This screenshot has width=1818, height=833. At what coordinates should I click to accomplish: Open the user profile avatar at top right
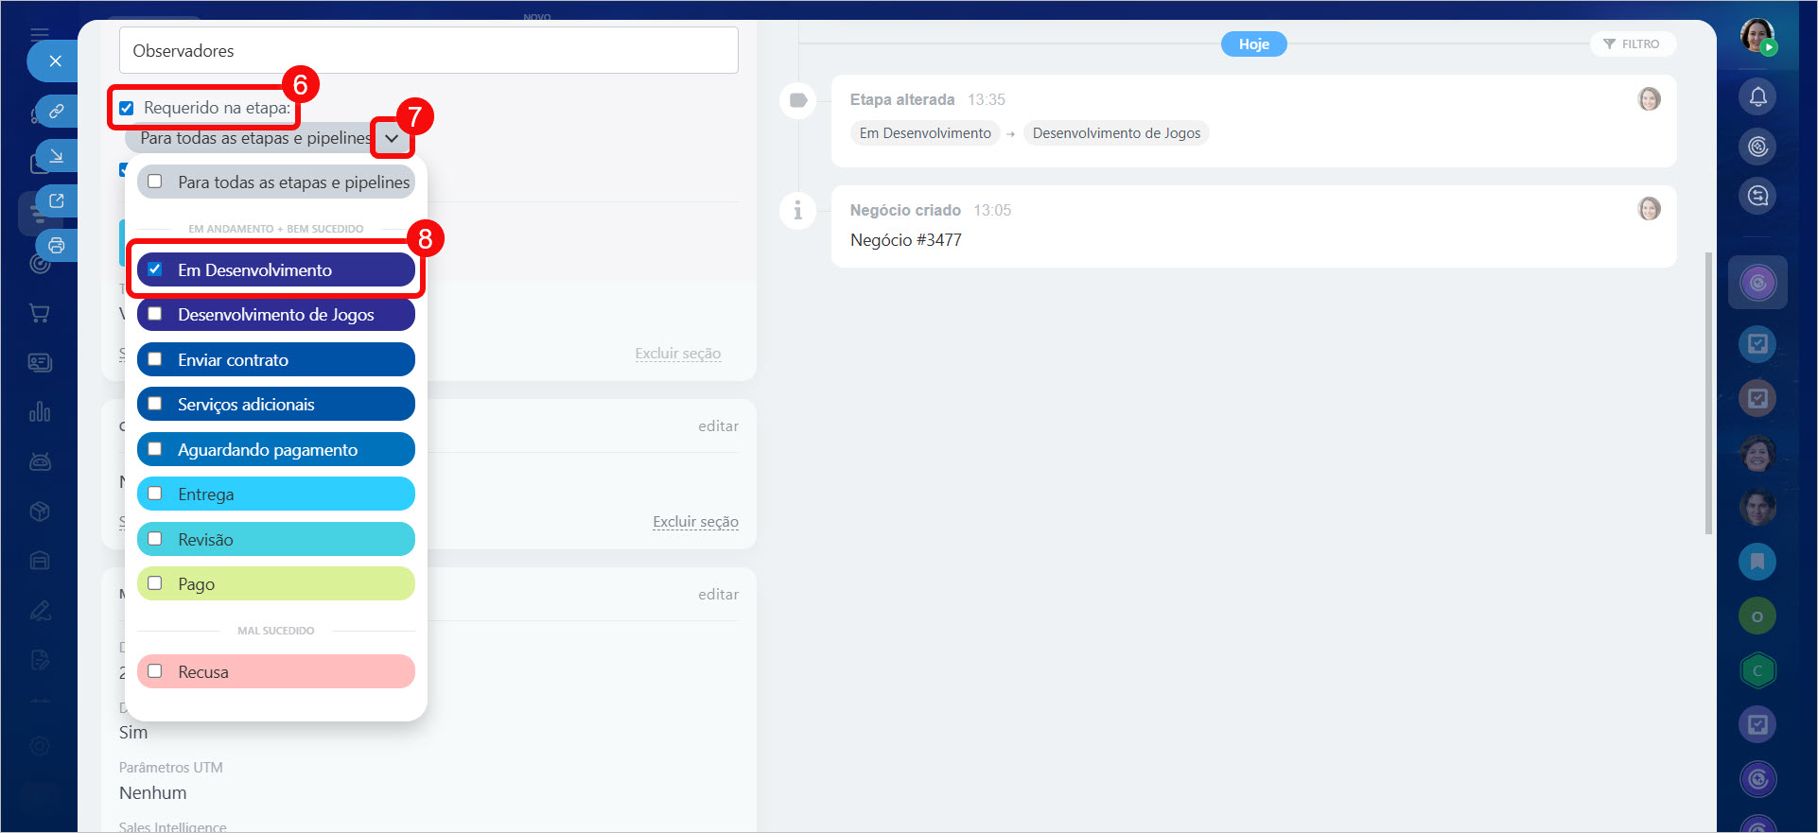[1757, 36]
